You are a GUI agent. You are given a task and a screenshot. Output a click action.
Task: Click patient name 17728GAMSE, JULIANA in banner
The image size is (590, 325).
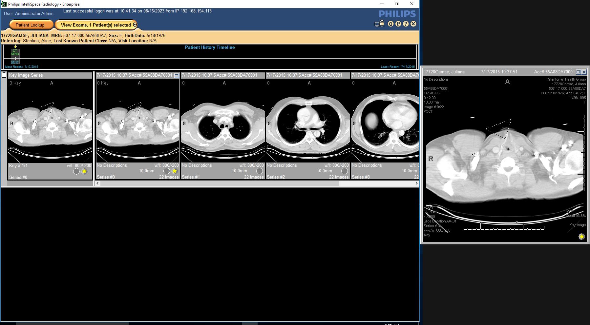[25, 35]
